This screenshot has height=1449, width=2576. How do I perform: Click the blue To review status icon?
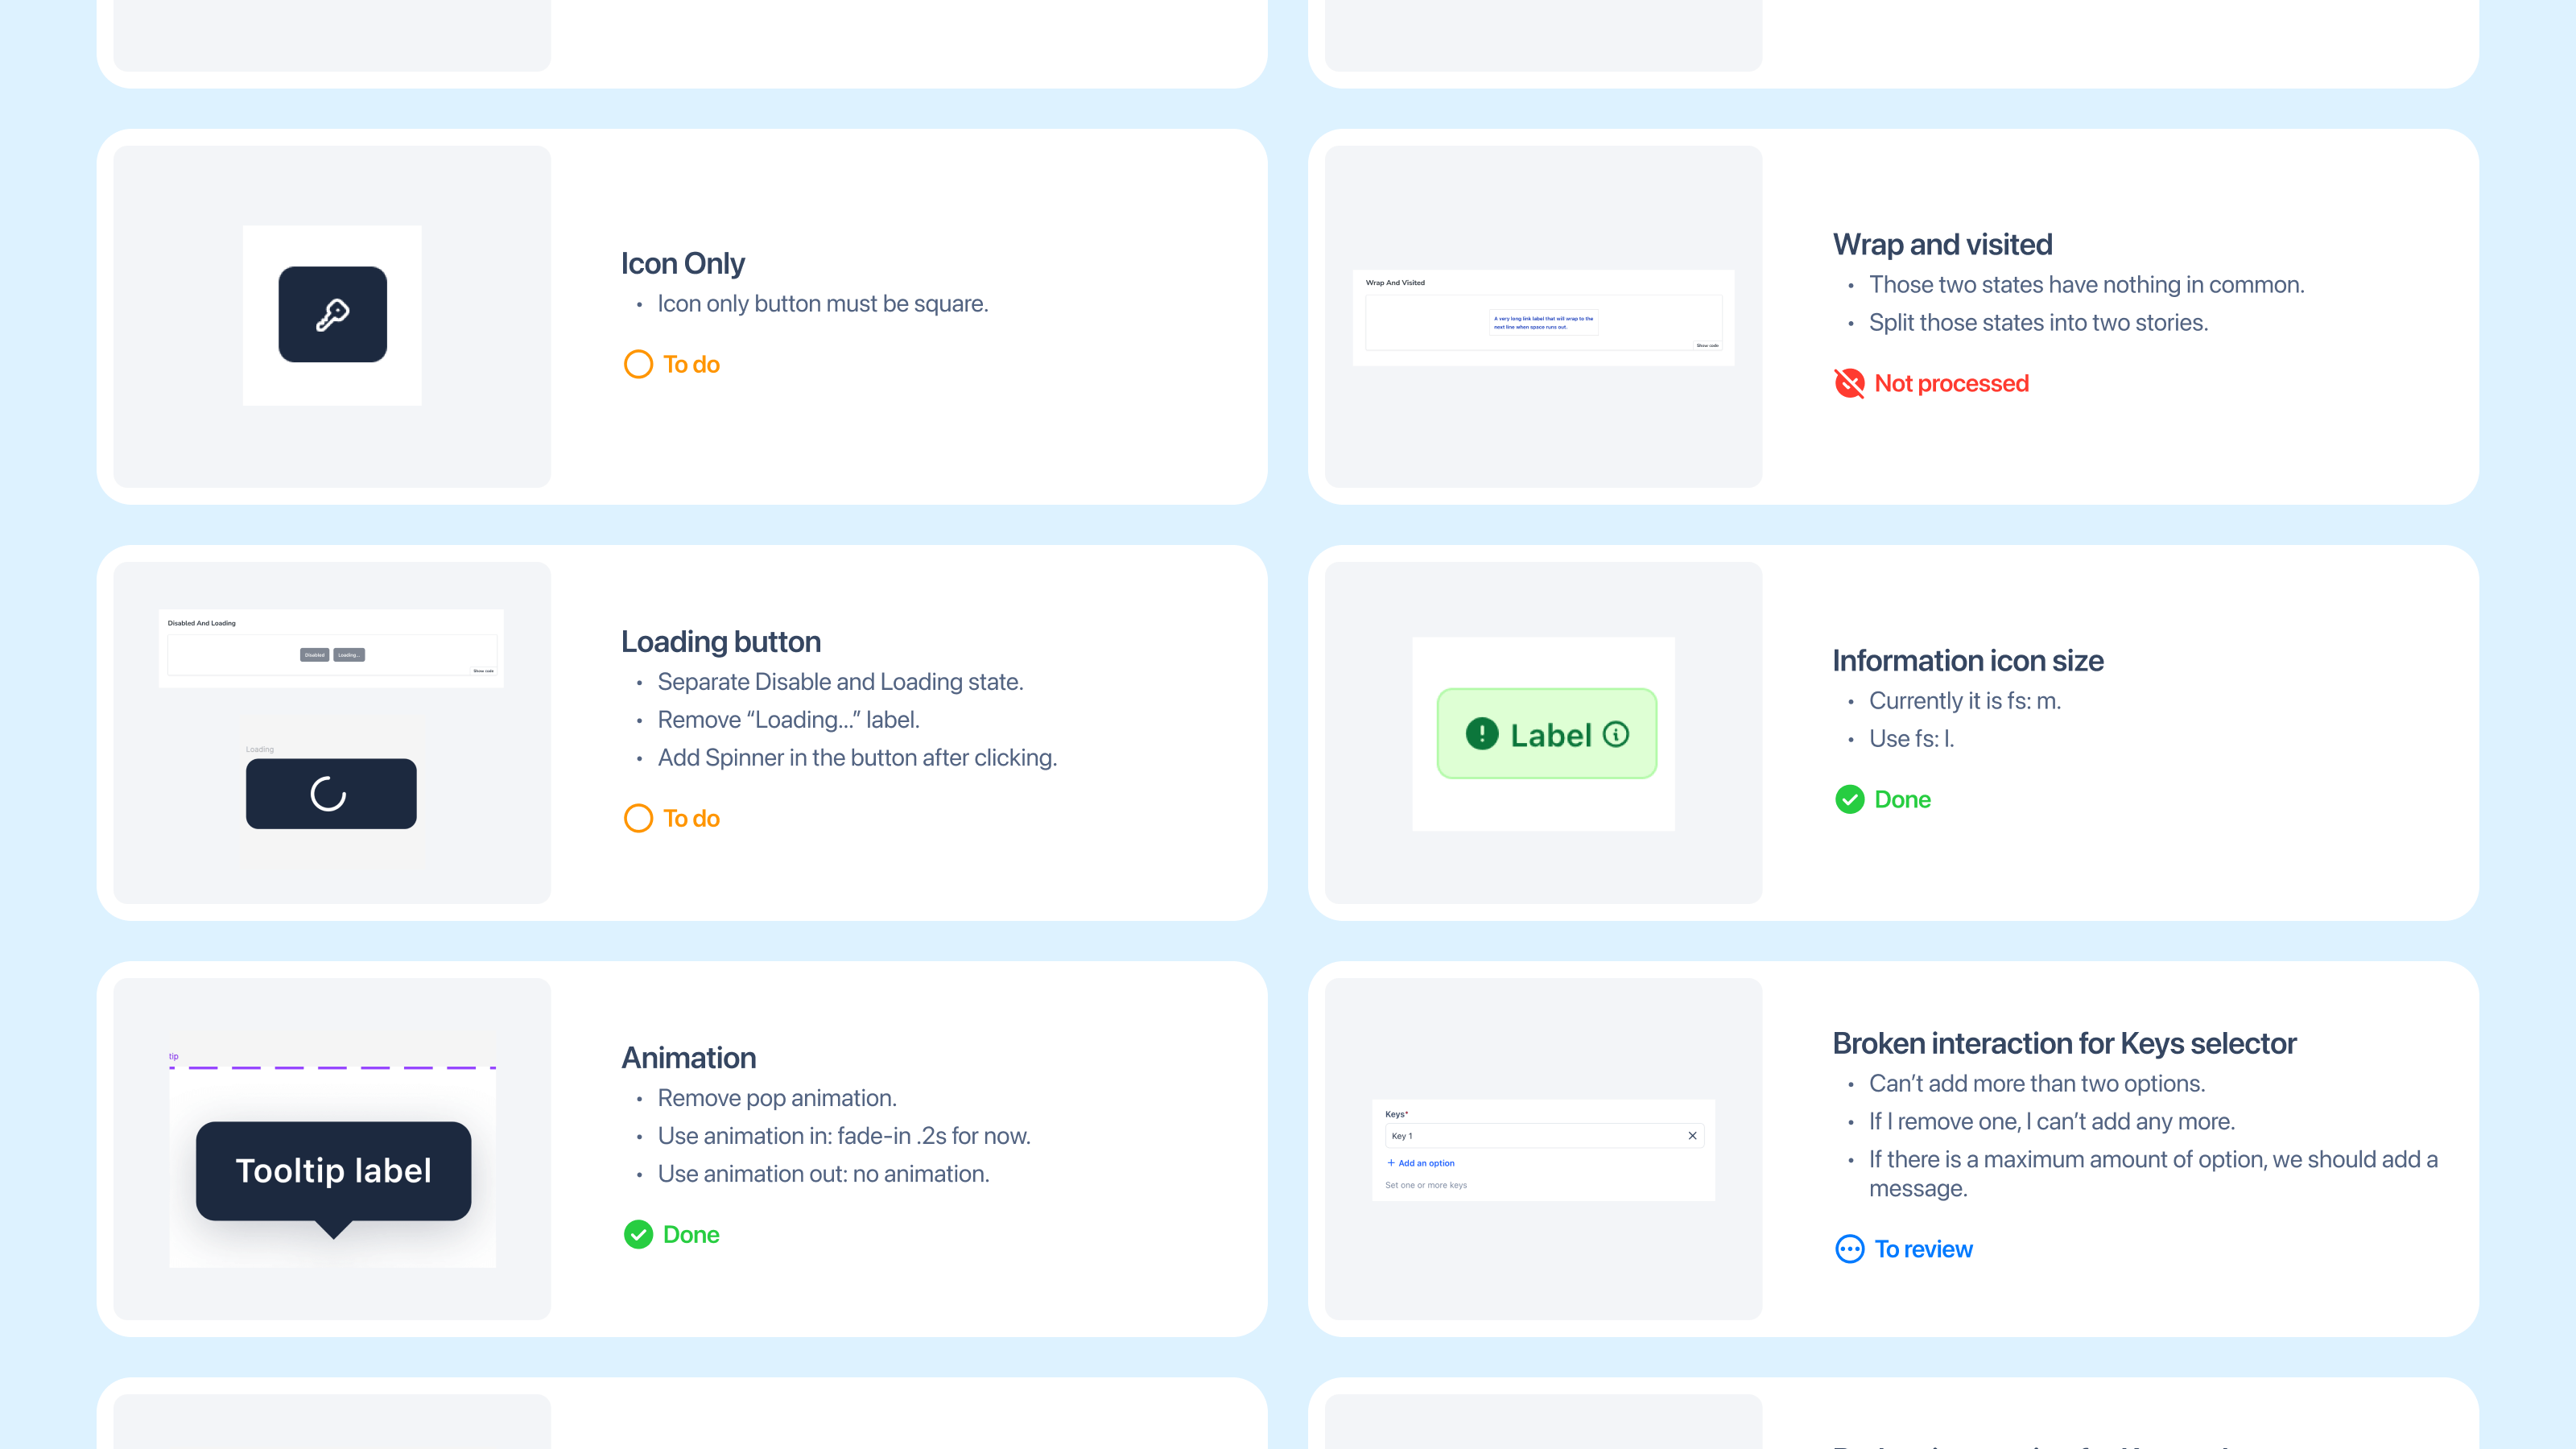[x=1849, y=1249]
